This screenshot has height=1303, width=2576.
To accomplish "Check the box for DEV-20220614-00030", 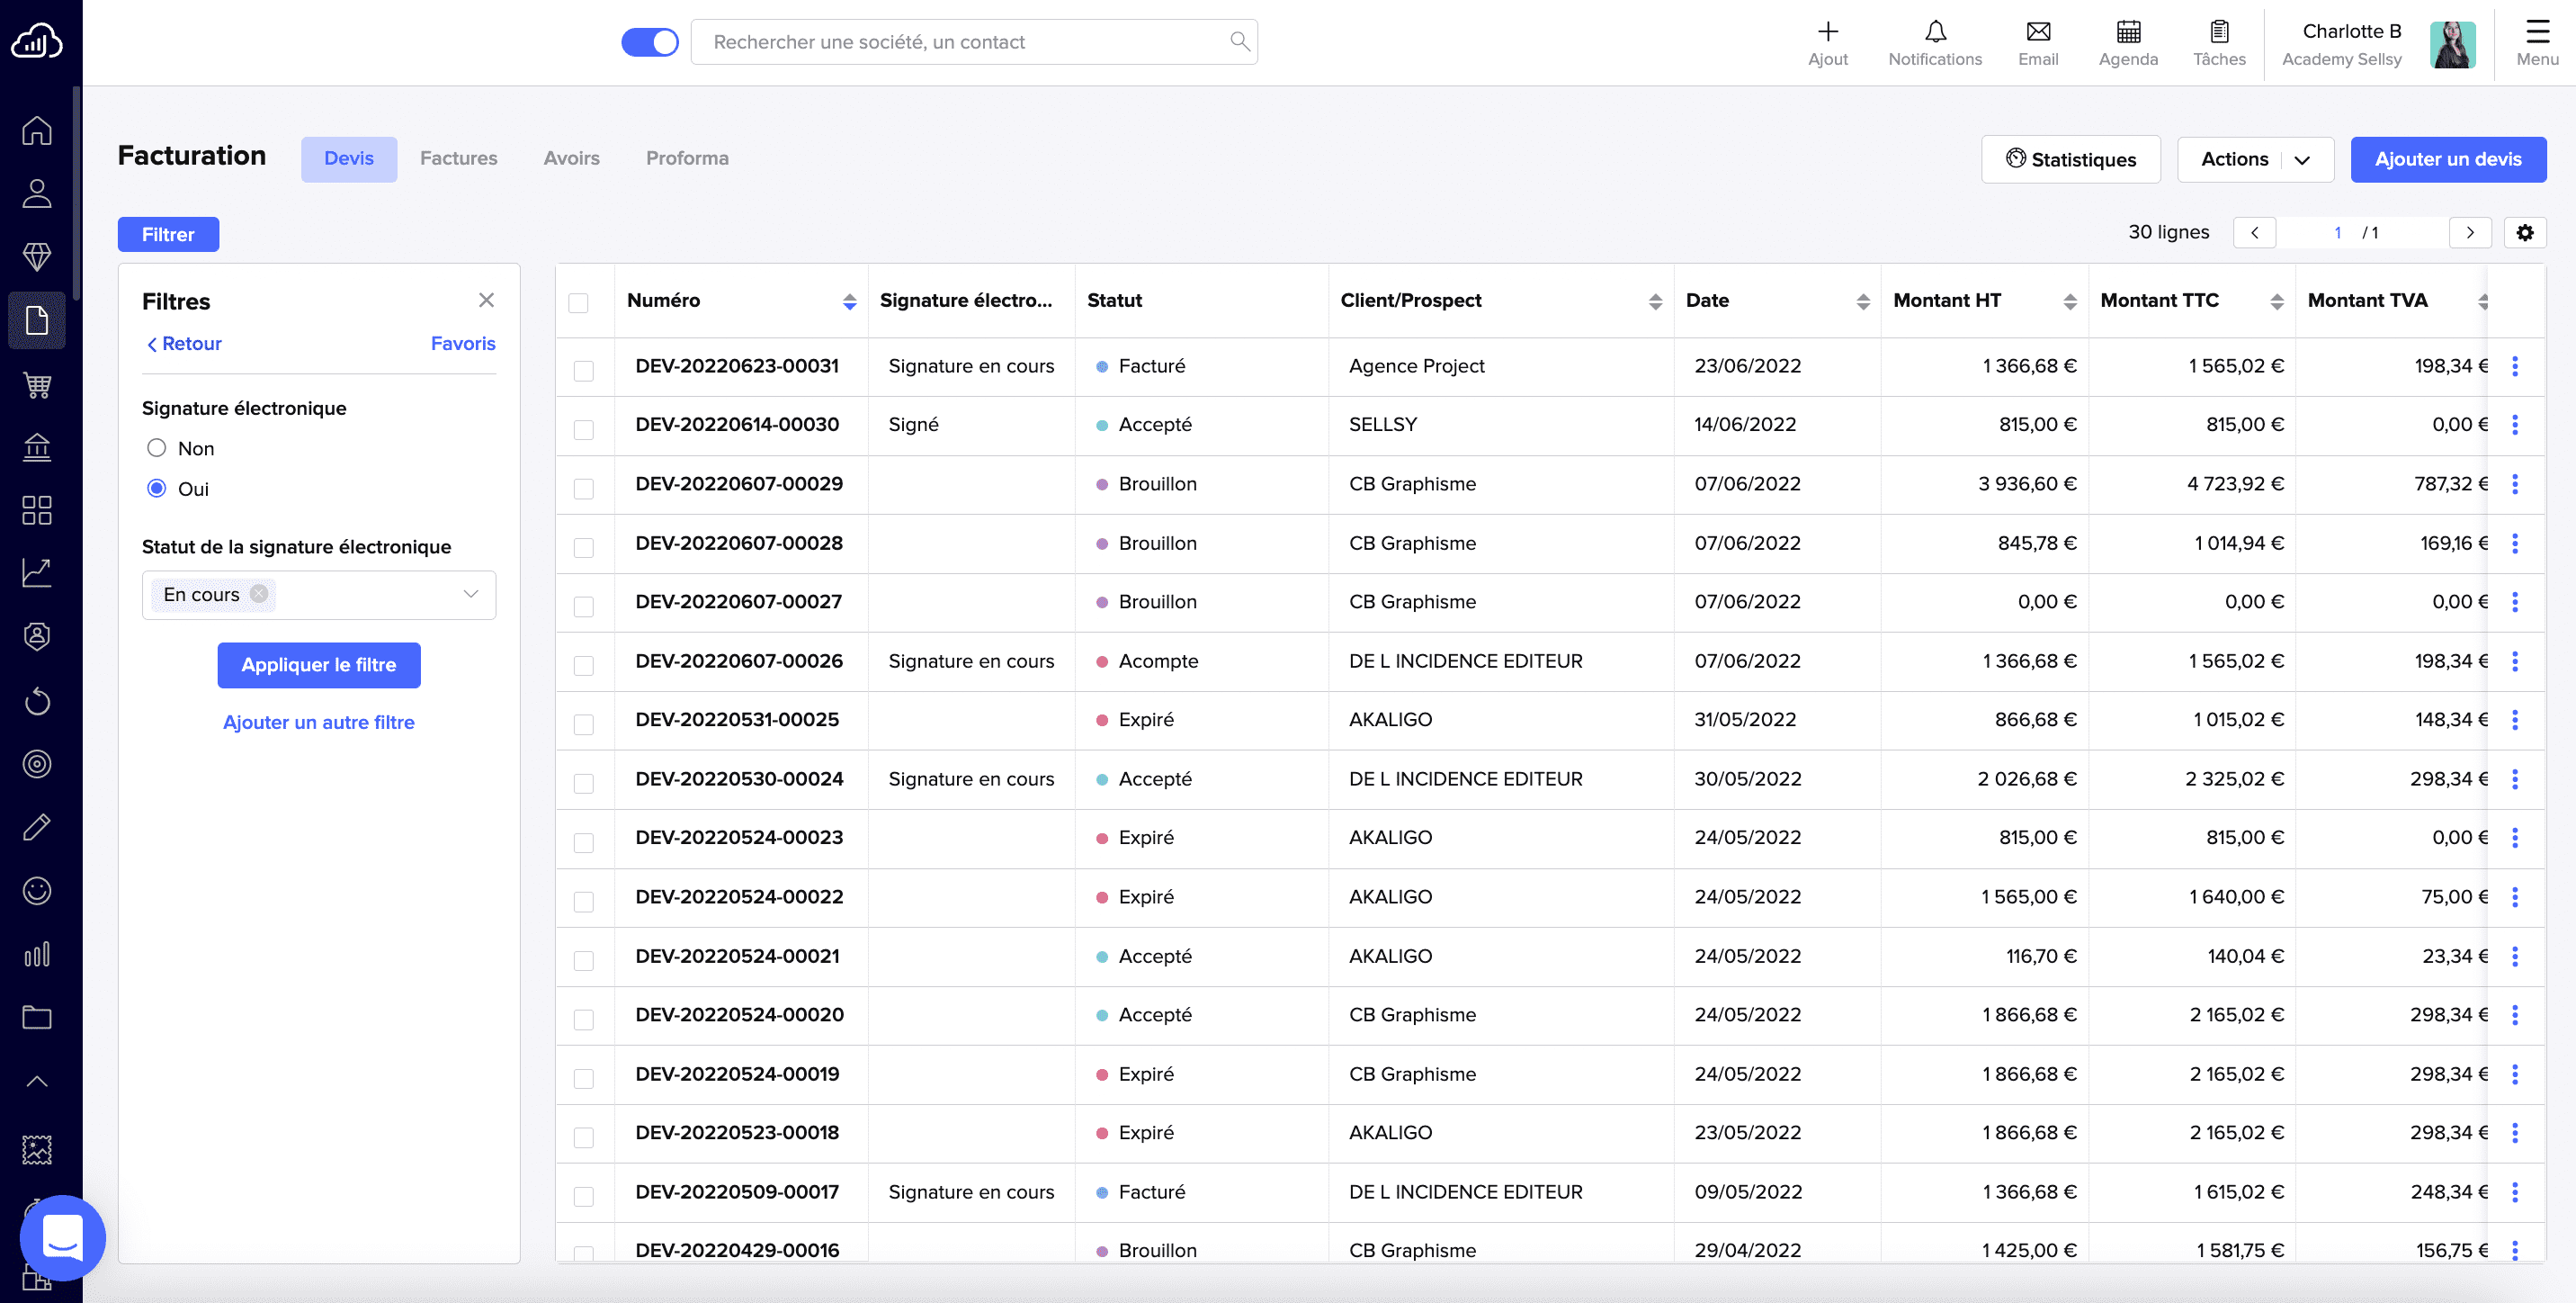I will click(x=583, y=429).
